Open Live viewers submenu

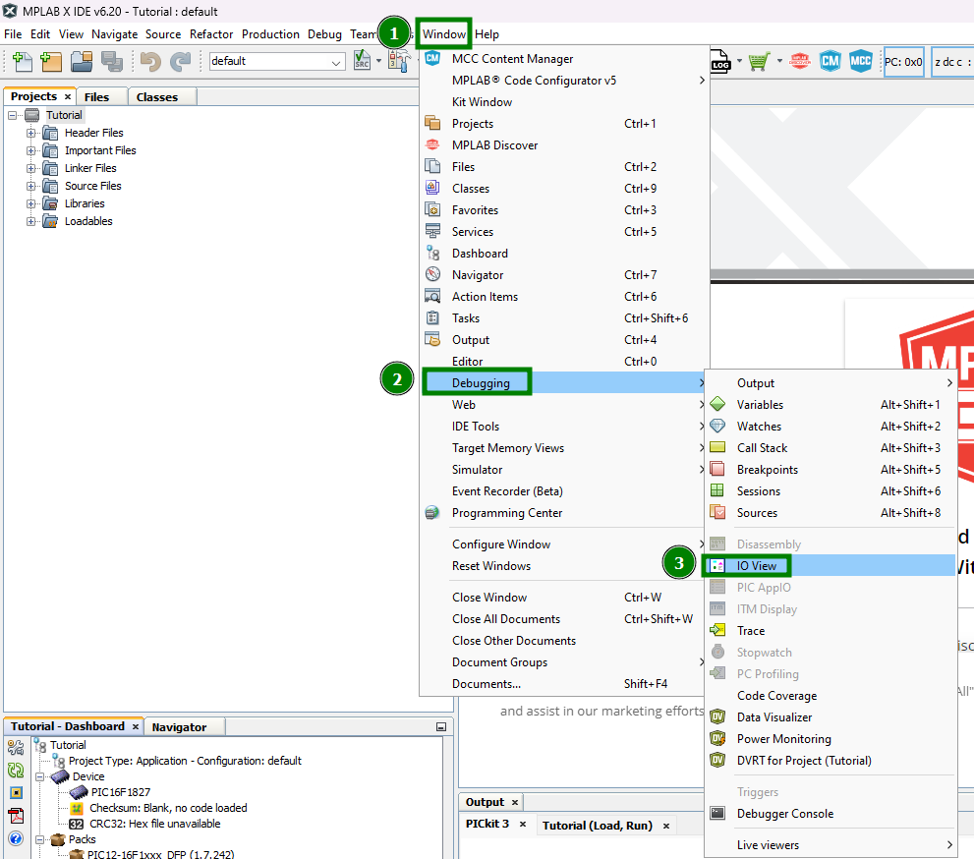[x=831, y=844]
